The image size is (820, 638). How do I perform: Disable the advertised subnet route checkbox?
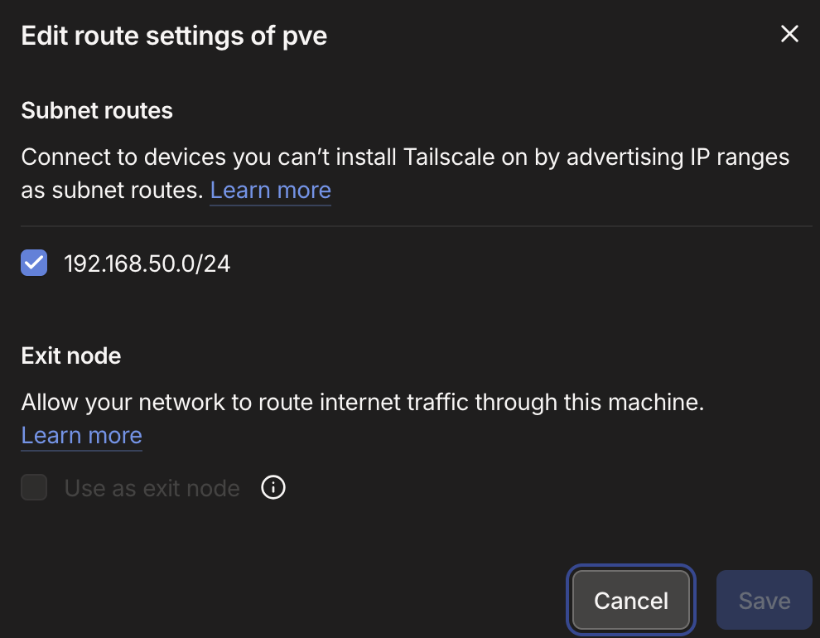coord(33,263)
